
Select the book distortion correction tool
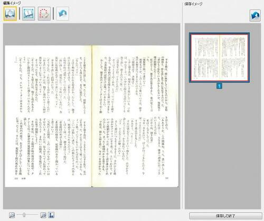pyautogui.click(x=10, y=14)
